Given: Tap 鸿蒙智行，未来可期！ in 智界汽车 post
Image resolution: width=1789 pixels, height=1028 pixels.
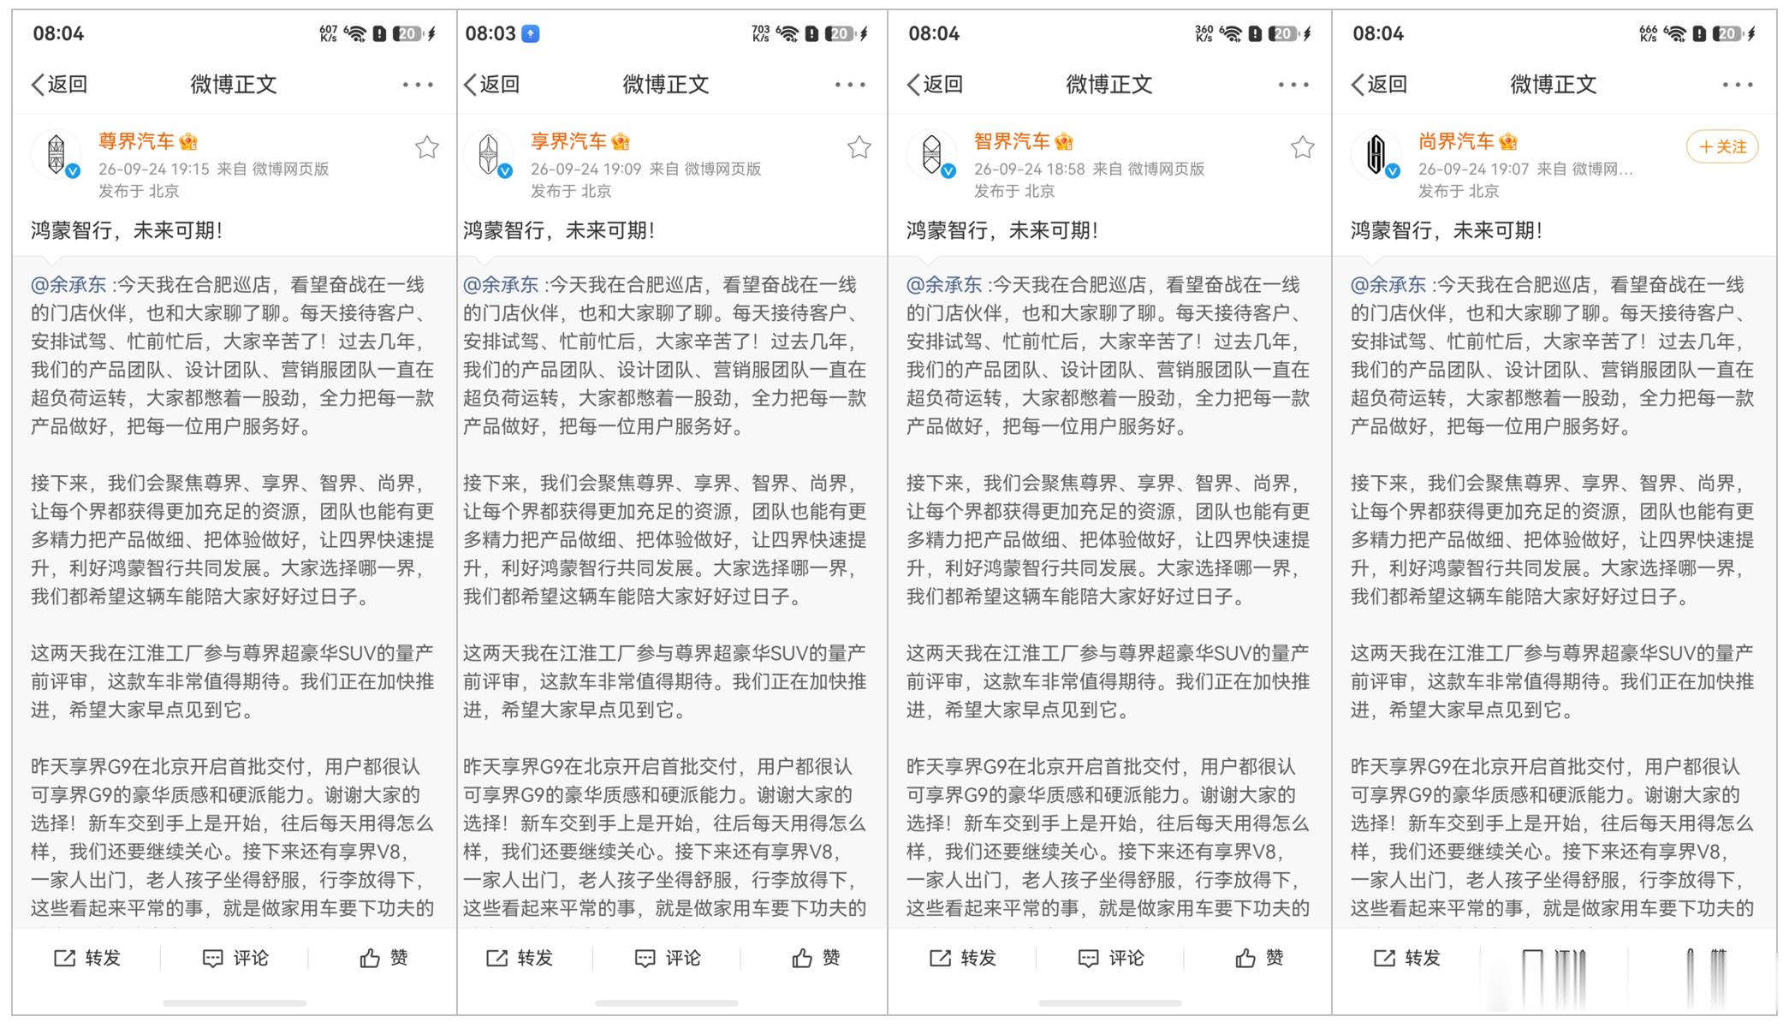Looking at the screenshot, I should (1002, 230).
